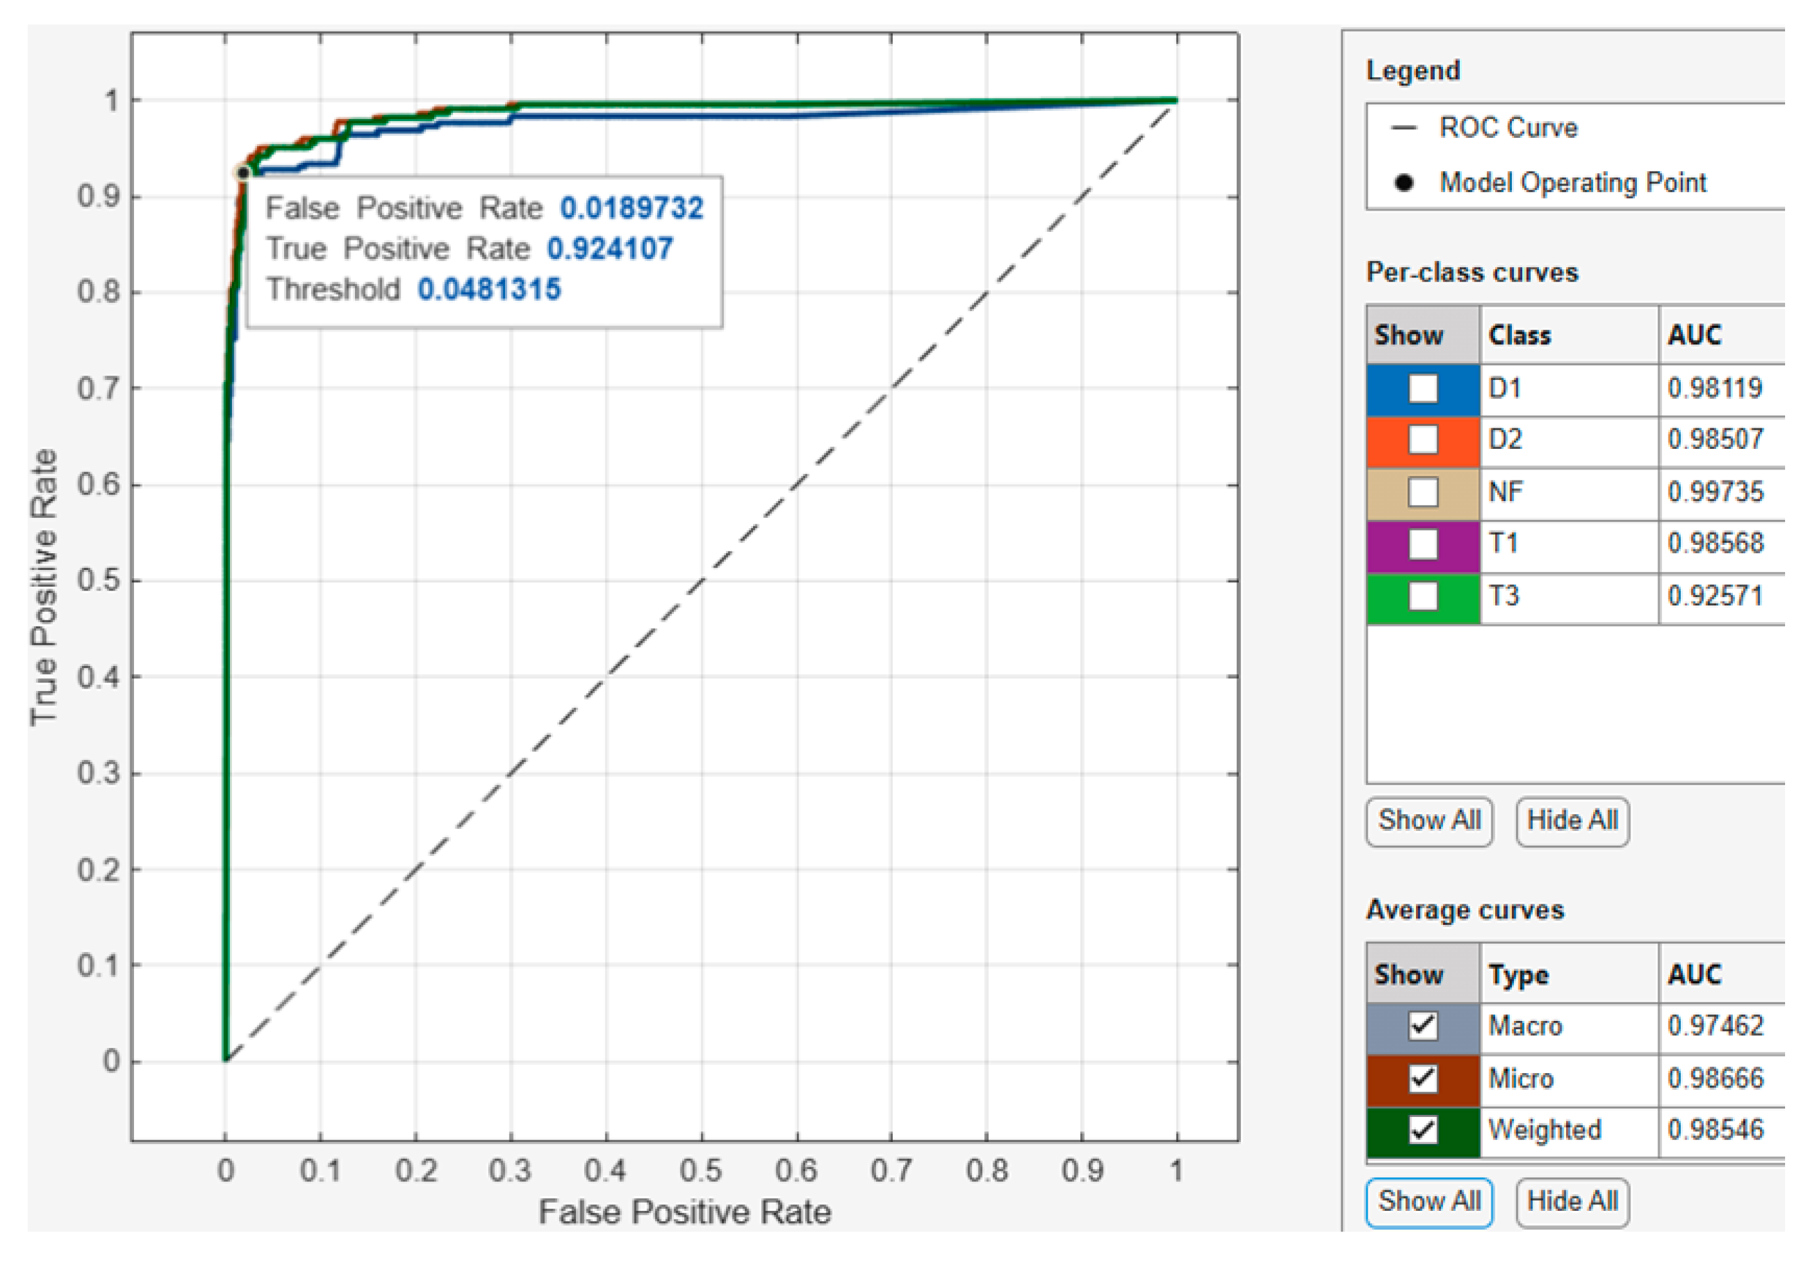Tick the T3 class checkbox
Screen dimensions: 1816x1265
[1422, 596]
